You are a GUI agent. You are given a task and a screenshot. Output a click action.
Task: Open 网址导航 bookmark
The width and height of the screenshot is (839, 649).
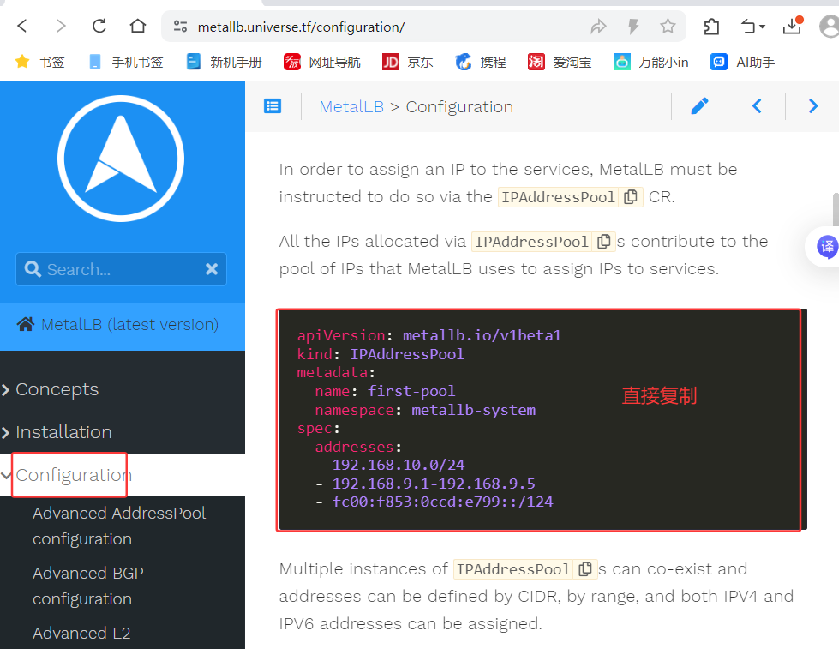pyautogui.click(x=322, y=62)
